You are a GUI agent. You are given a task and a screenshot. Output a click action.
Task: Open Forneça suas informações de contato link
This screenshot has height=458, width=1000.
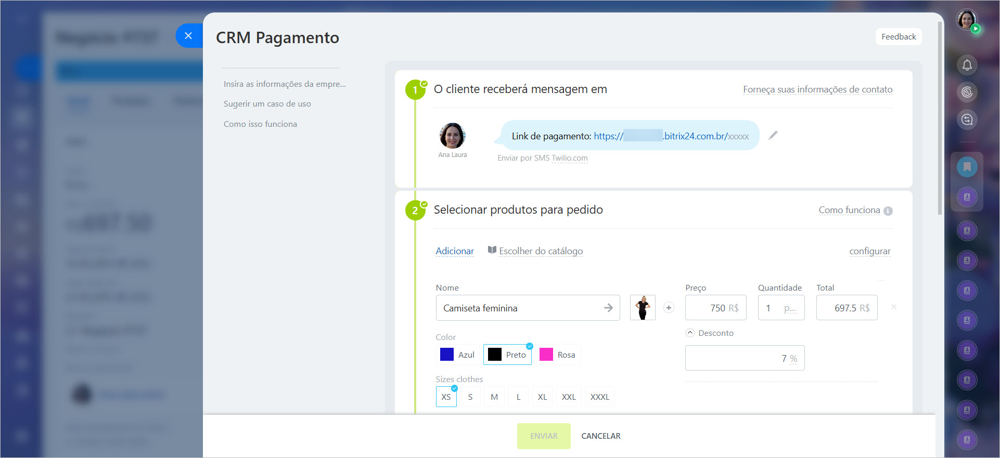pos(817,89)
